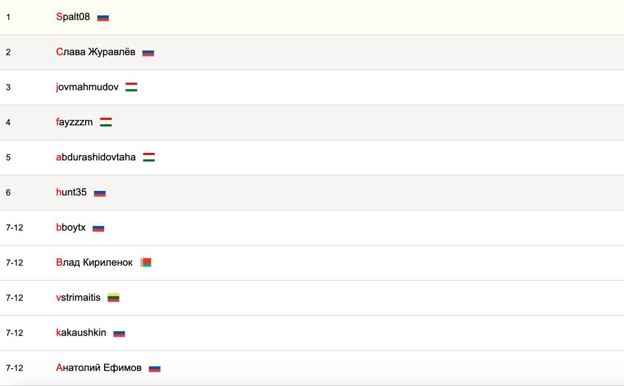The image size is (624, 386).
Task: Open Анатолий Ефимов profile link
Action: tap(99, 368)
